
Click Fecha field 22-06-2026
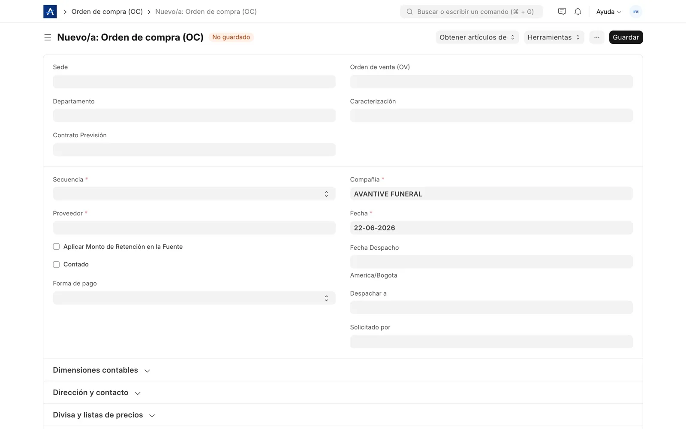click(x=491, y=228)
